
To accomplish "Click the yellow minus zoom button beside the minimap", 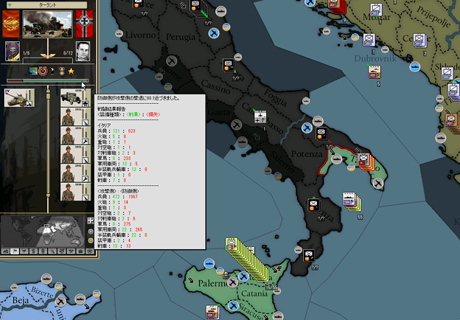I will [91, 241].
